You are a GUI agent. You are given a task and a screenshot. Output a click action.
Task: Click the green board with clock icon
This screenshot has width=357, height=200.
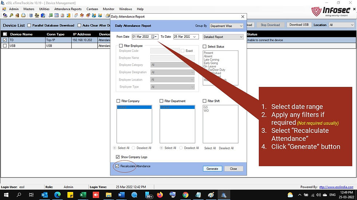click(50, 15)
